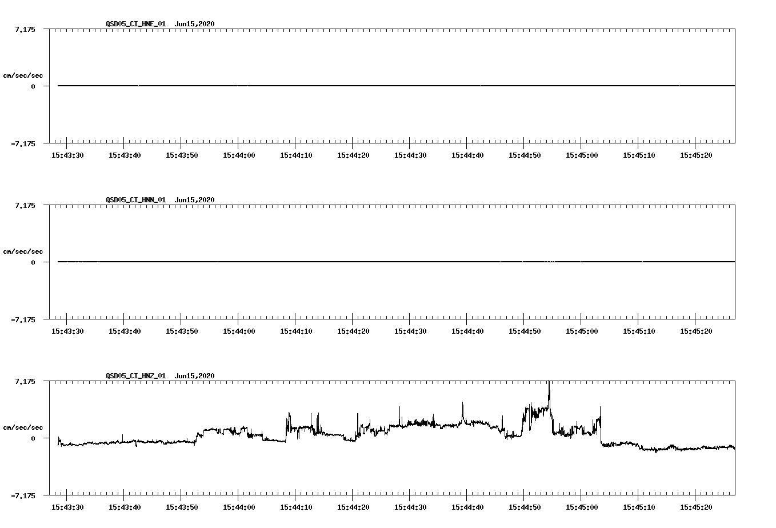Click the cm/sec/sec unit label of the HNE plot

(x=23, y=75)
